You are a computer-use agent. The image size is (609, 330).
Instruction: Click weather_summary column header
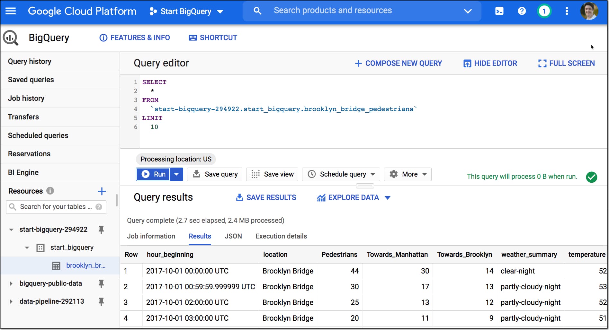pos(529,255)
